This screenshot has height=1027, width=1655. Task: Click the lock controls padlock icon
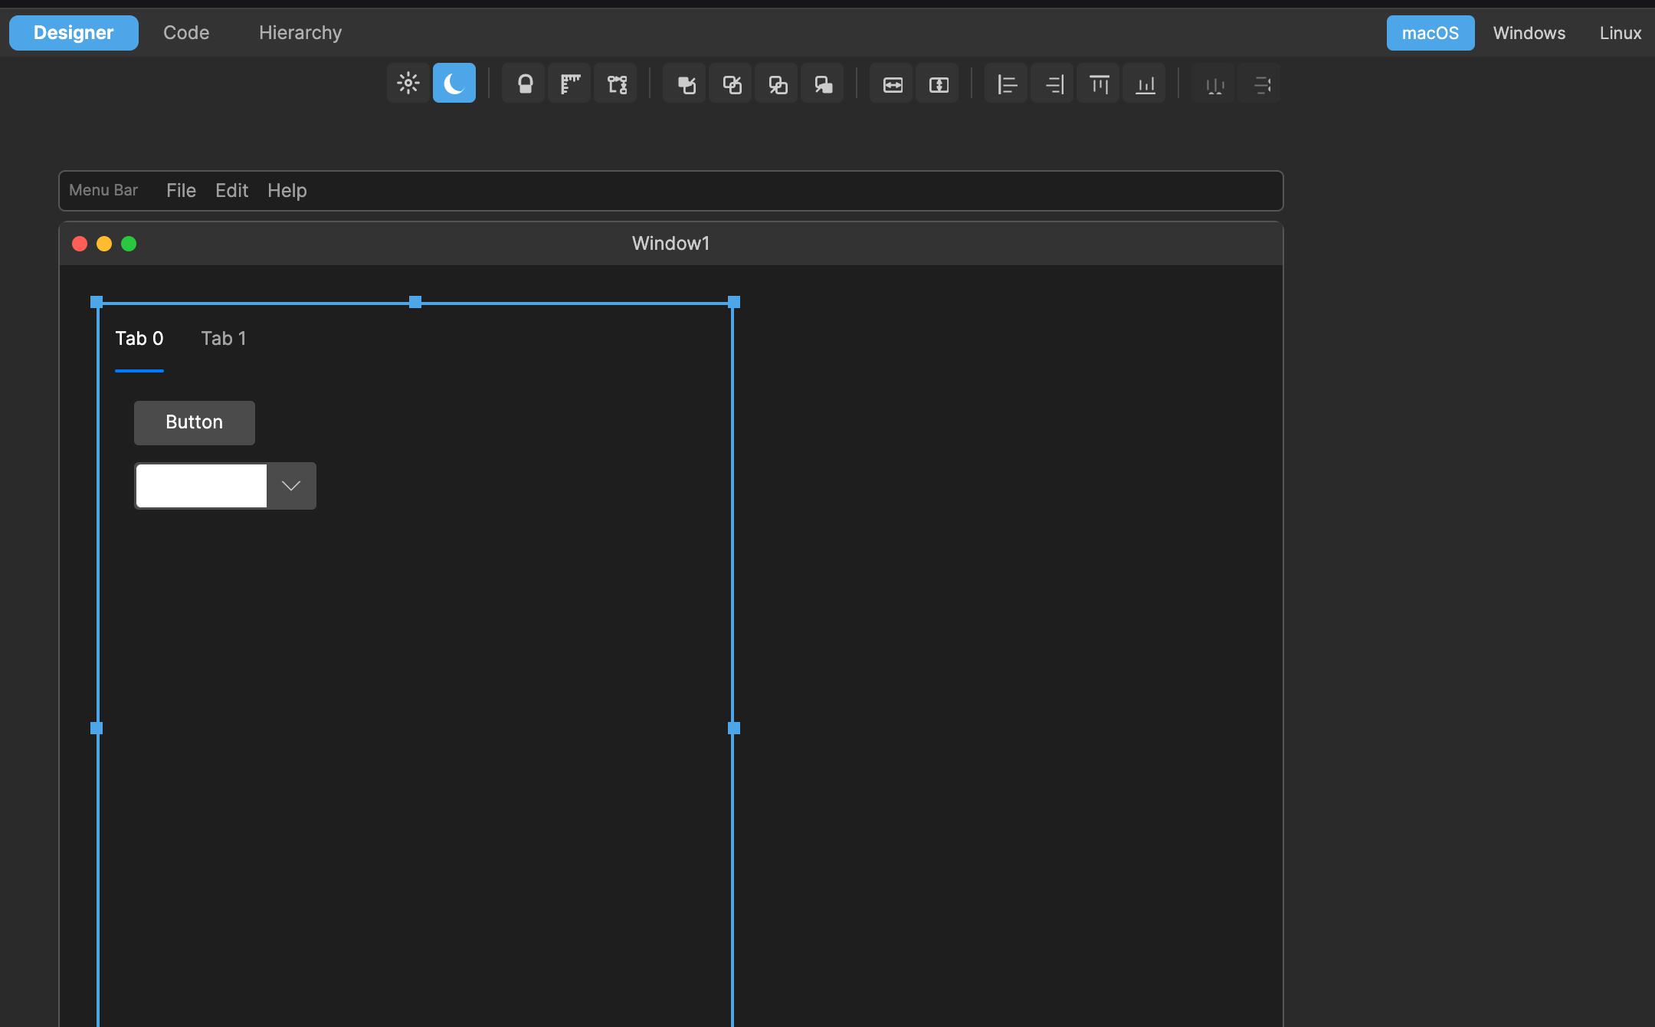(525, 84)
